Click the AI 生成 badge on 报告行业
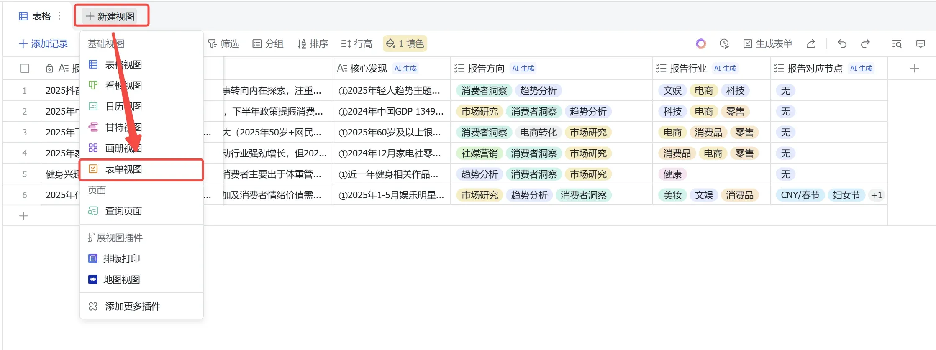Viewport: 936px width, 350px height. 725,68
